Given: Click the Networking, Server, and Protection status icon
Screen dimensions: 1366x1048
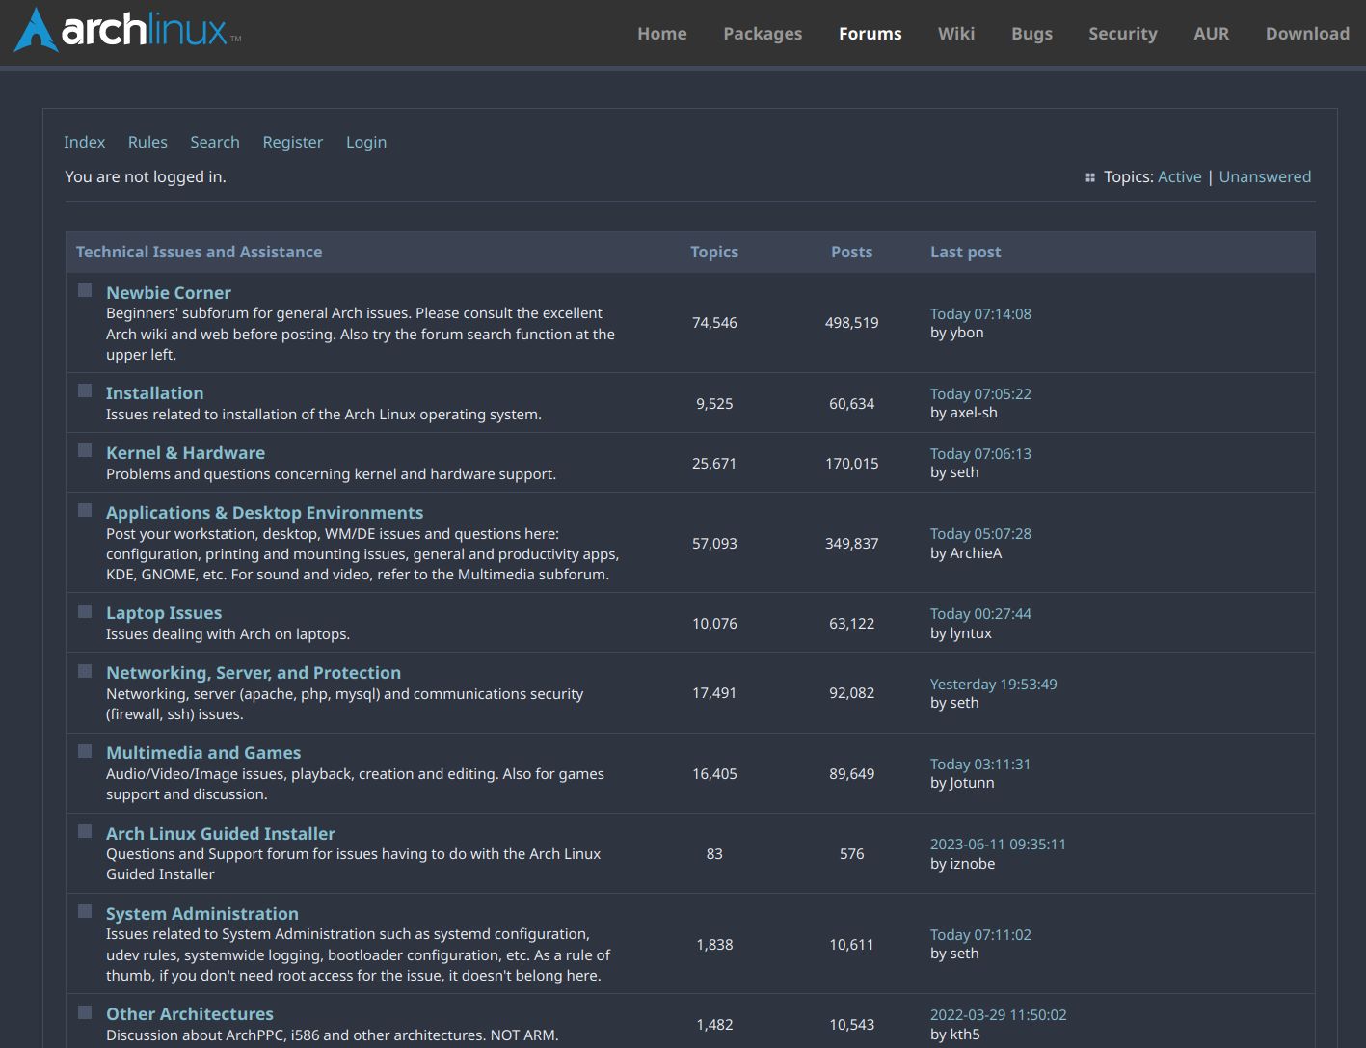Looking at the screenshot, I should click(85, 671).
